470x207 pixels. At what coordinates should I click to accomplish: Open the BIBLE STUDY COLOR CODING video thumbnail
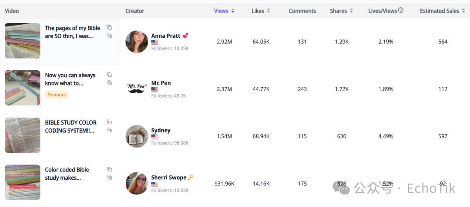(x=23, y=135)
